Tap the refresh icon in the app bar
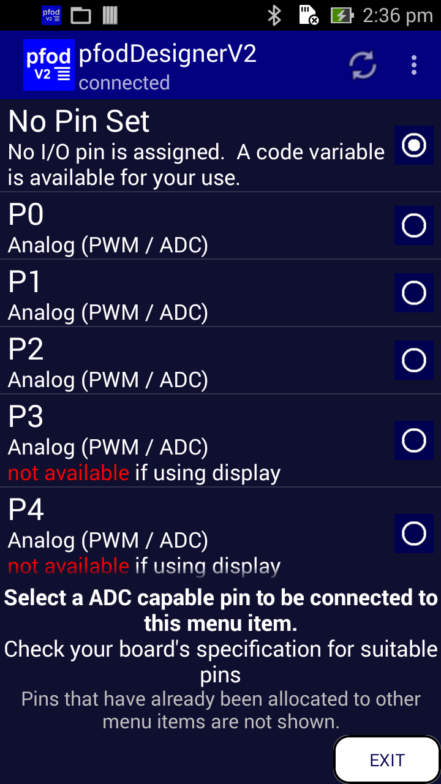The width and height of the screenshot is (441, 784). [x=363, y=65]
